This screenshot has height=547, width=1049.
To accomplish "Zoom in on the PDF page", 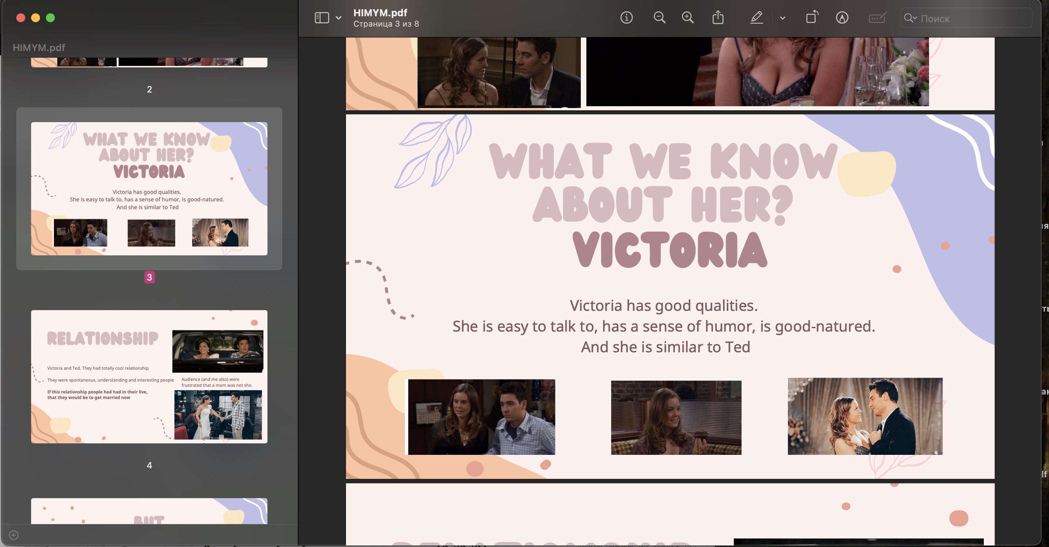I will point(687,17).
